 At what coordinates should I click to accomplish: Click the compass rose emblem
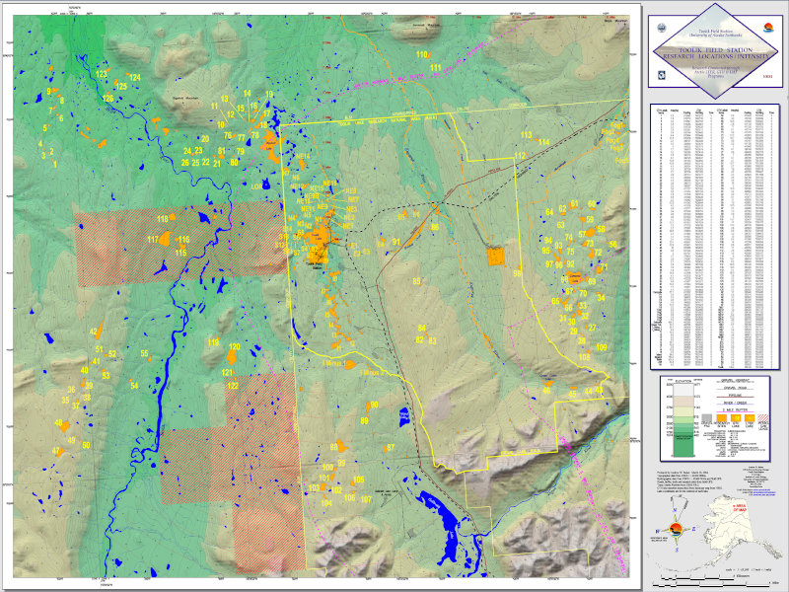[676, 531]
